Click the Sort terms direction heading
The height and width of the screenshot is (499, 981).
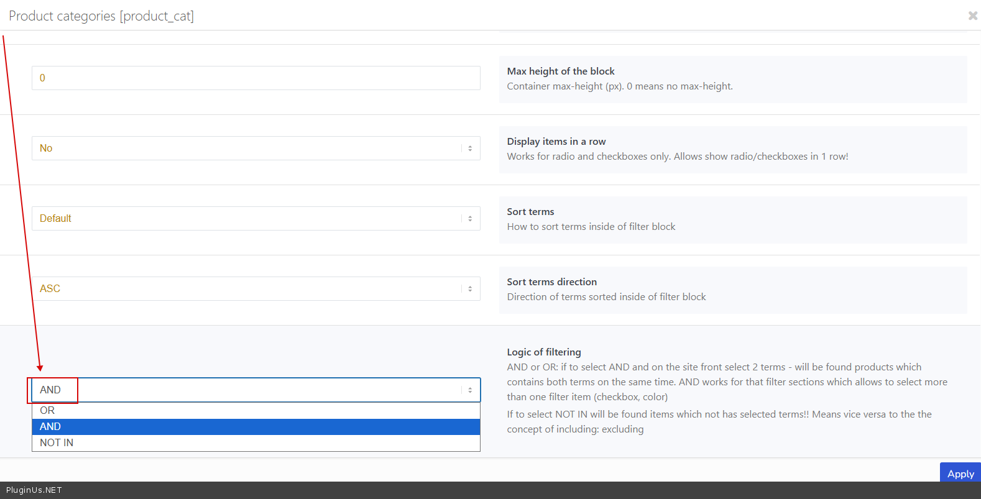pyautogui.click(x=551, y=282)
